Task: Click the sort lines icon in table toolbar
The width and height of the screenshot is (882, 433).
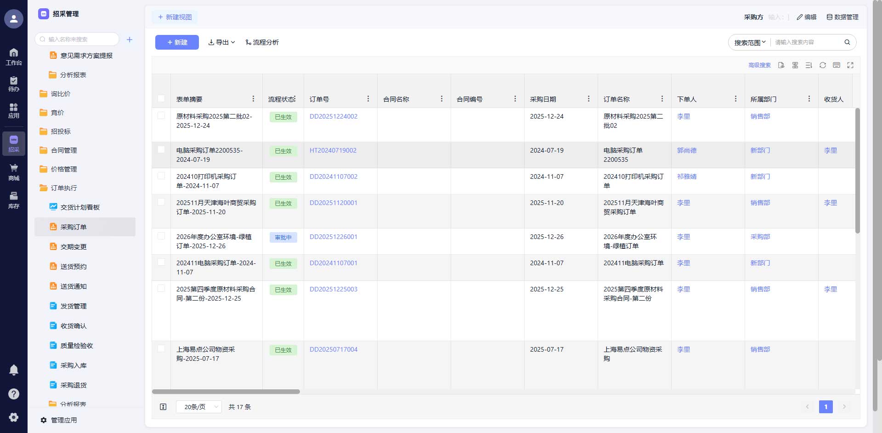Action: (x=809, y=65)
